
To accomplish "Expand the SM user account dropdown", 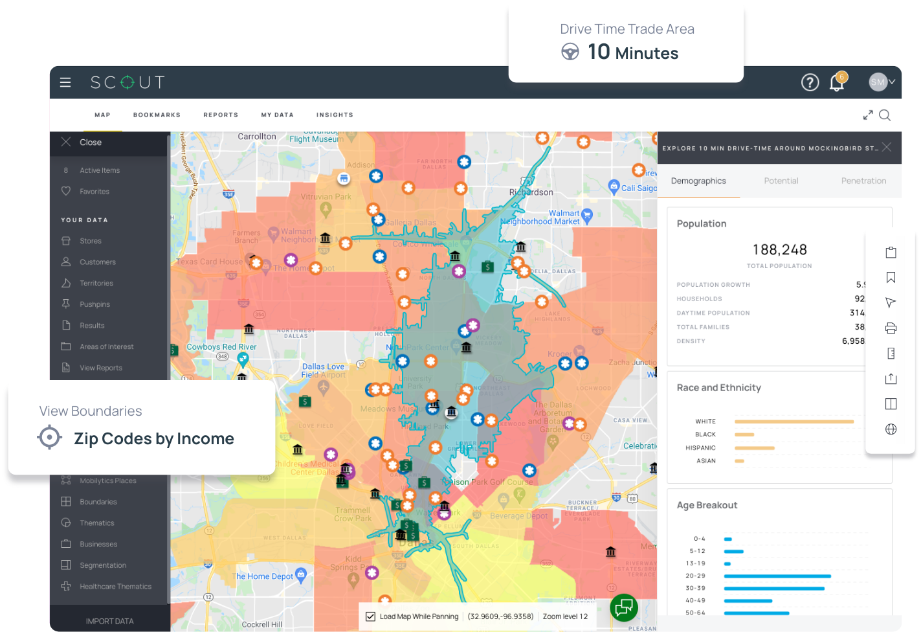I will [882, 82].
